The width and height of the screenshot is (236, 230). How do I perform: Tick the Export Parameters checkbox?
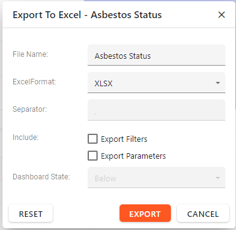coord(93,156)
